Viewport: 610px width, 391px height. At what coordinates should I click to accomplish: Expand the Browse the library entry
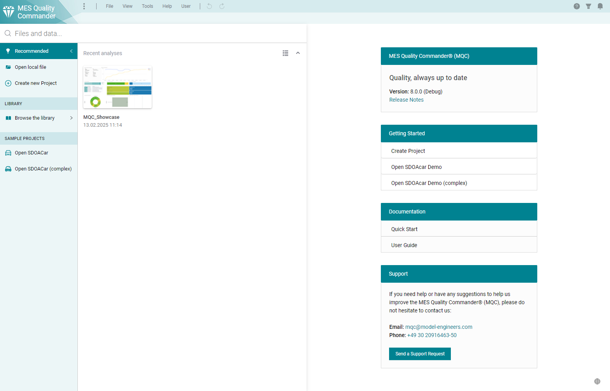pos(71,118)
